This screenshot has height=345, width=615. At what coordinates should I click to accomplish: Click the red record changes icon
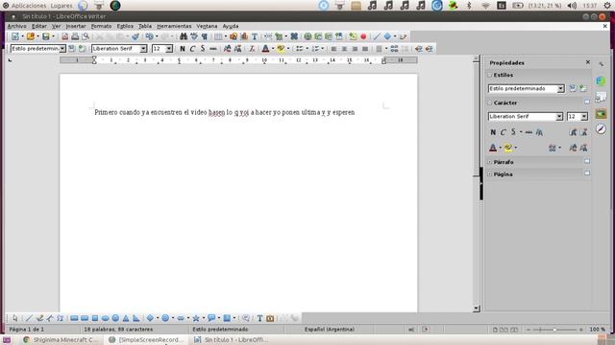coord(363,36)
